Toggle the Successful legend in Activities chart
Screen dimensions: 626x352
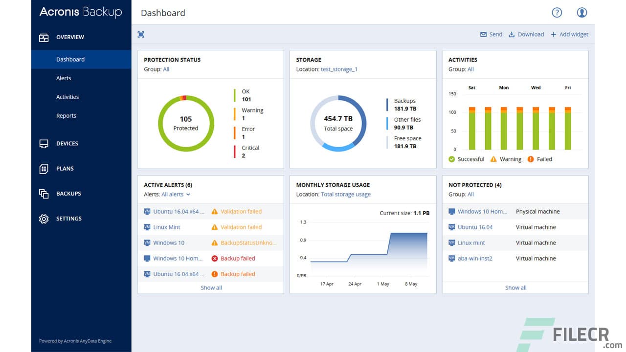tap(466, 159)
